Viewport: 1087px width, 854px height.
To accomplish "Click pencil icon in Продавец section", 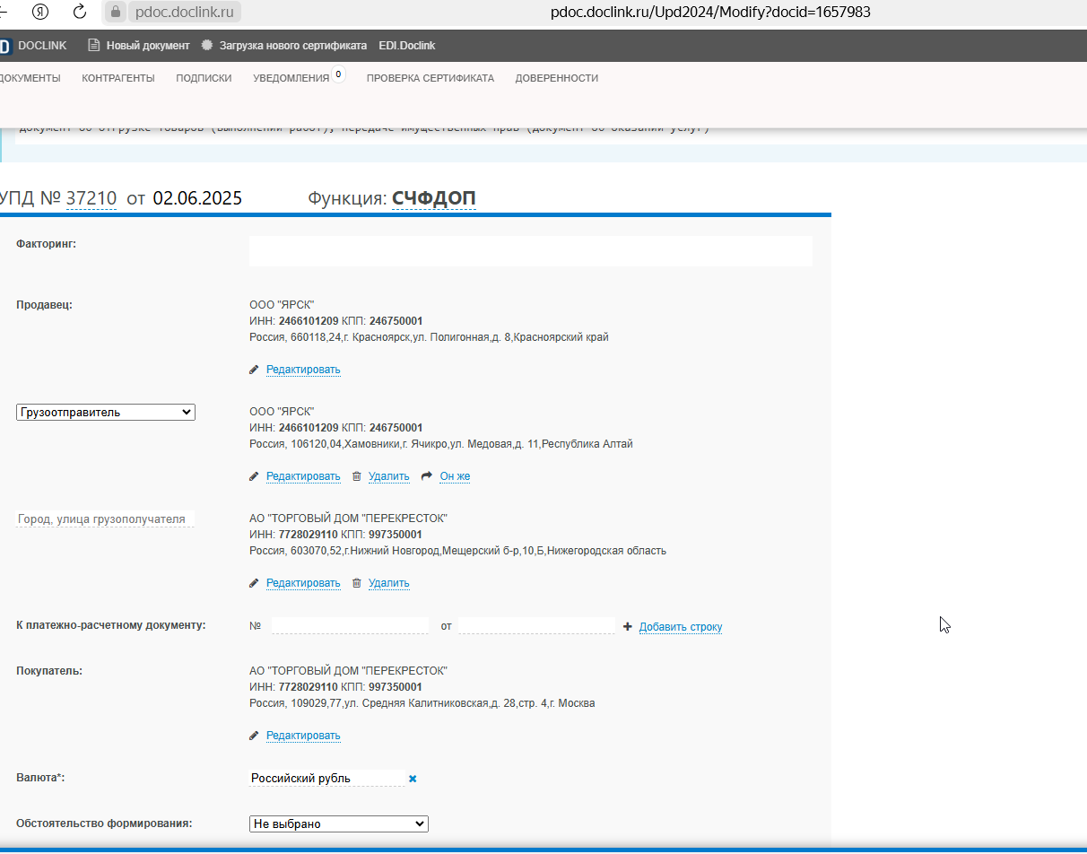I will click(x=254, y=370).
